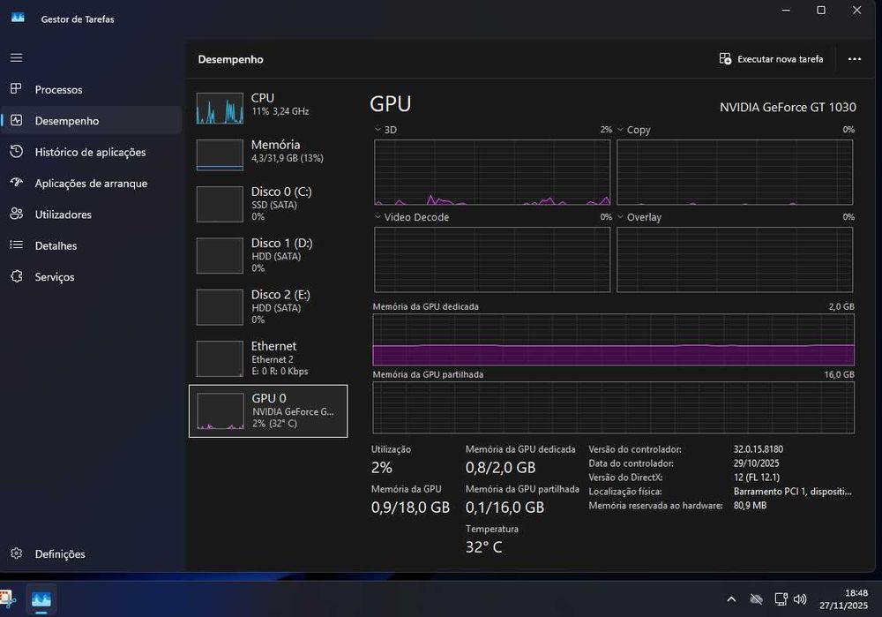Select the GPU 0 performance item

[268, 411]
